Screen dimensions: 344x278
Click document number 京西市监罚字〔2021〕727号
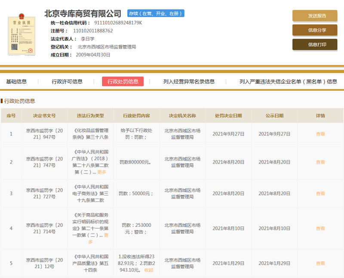(44, 194)
